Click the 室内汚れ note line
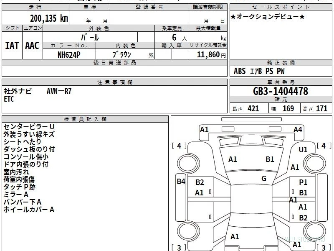This screenshot has height=251, width=334. [16, 172]
